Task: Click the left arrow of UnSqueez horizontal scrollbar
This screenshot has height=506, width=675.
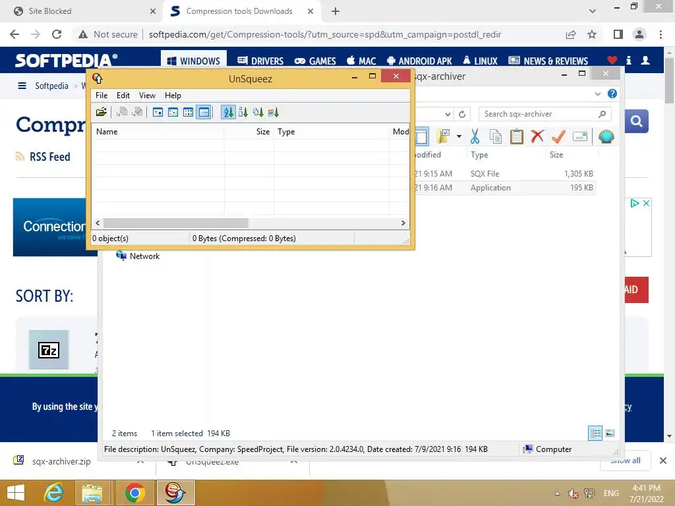Action: click(x=98, y=223)
